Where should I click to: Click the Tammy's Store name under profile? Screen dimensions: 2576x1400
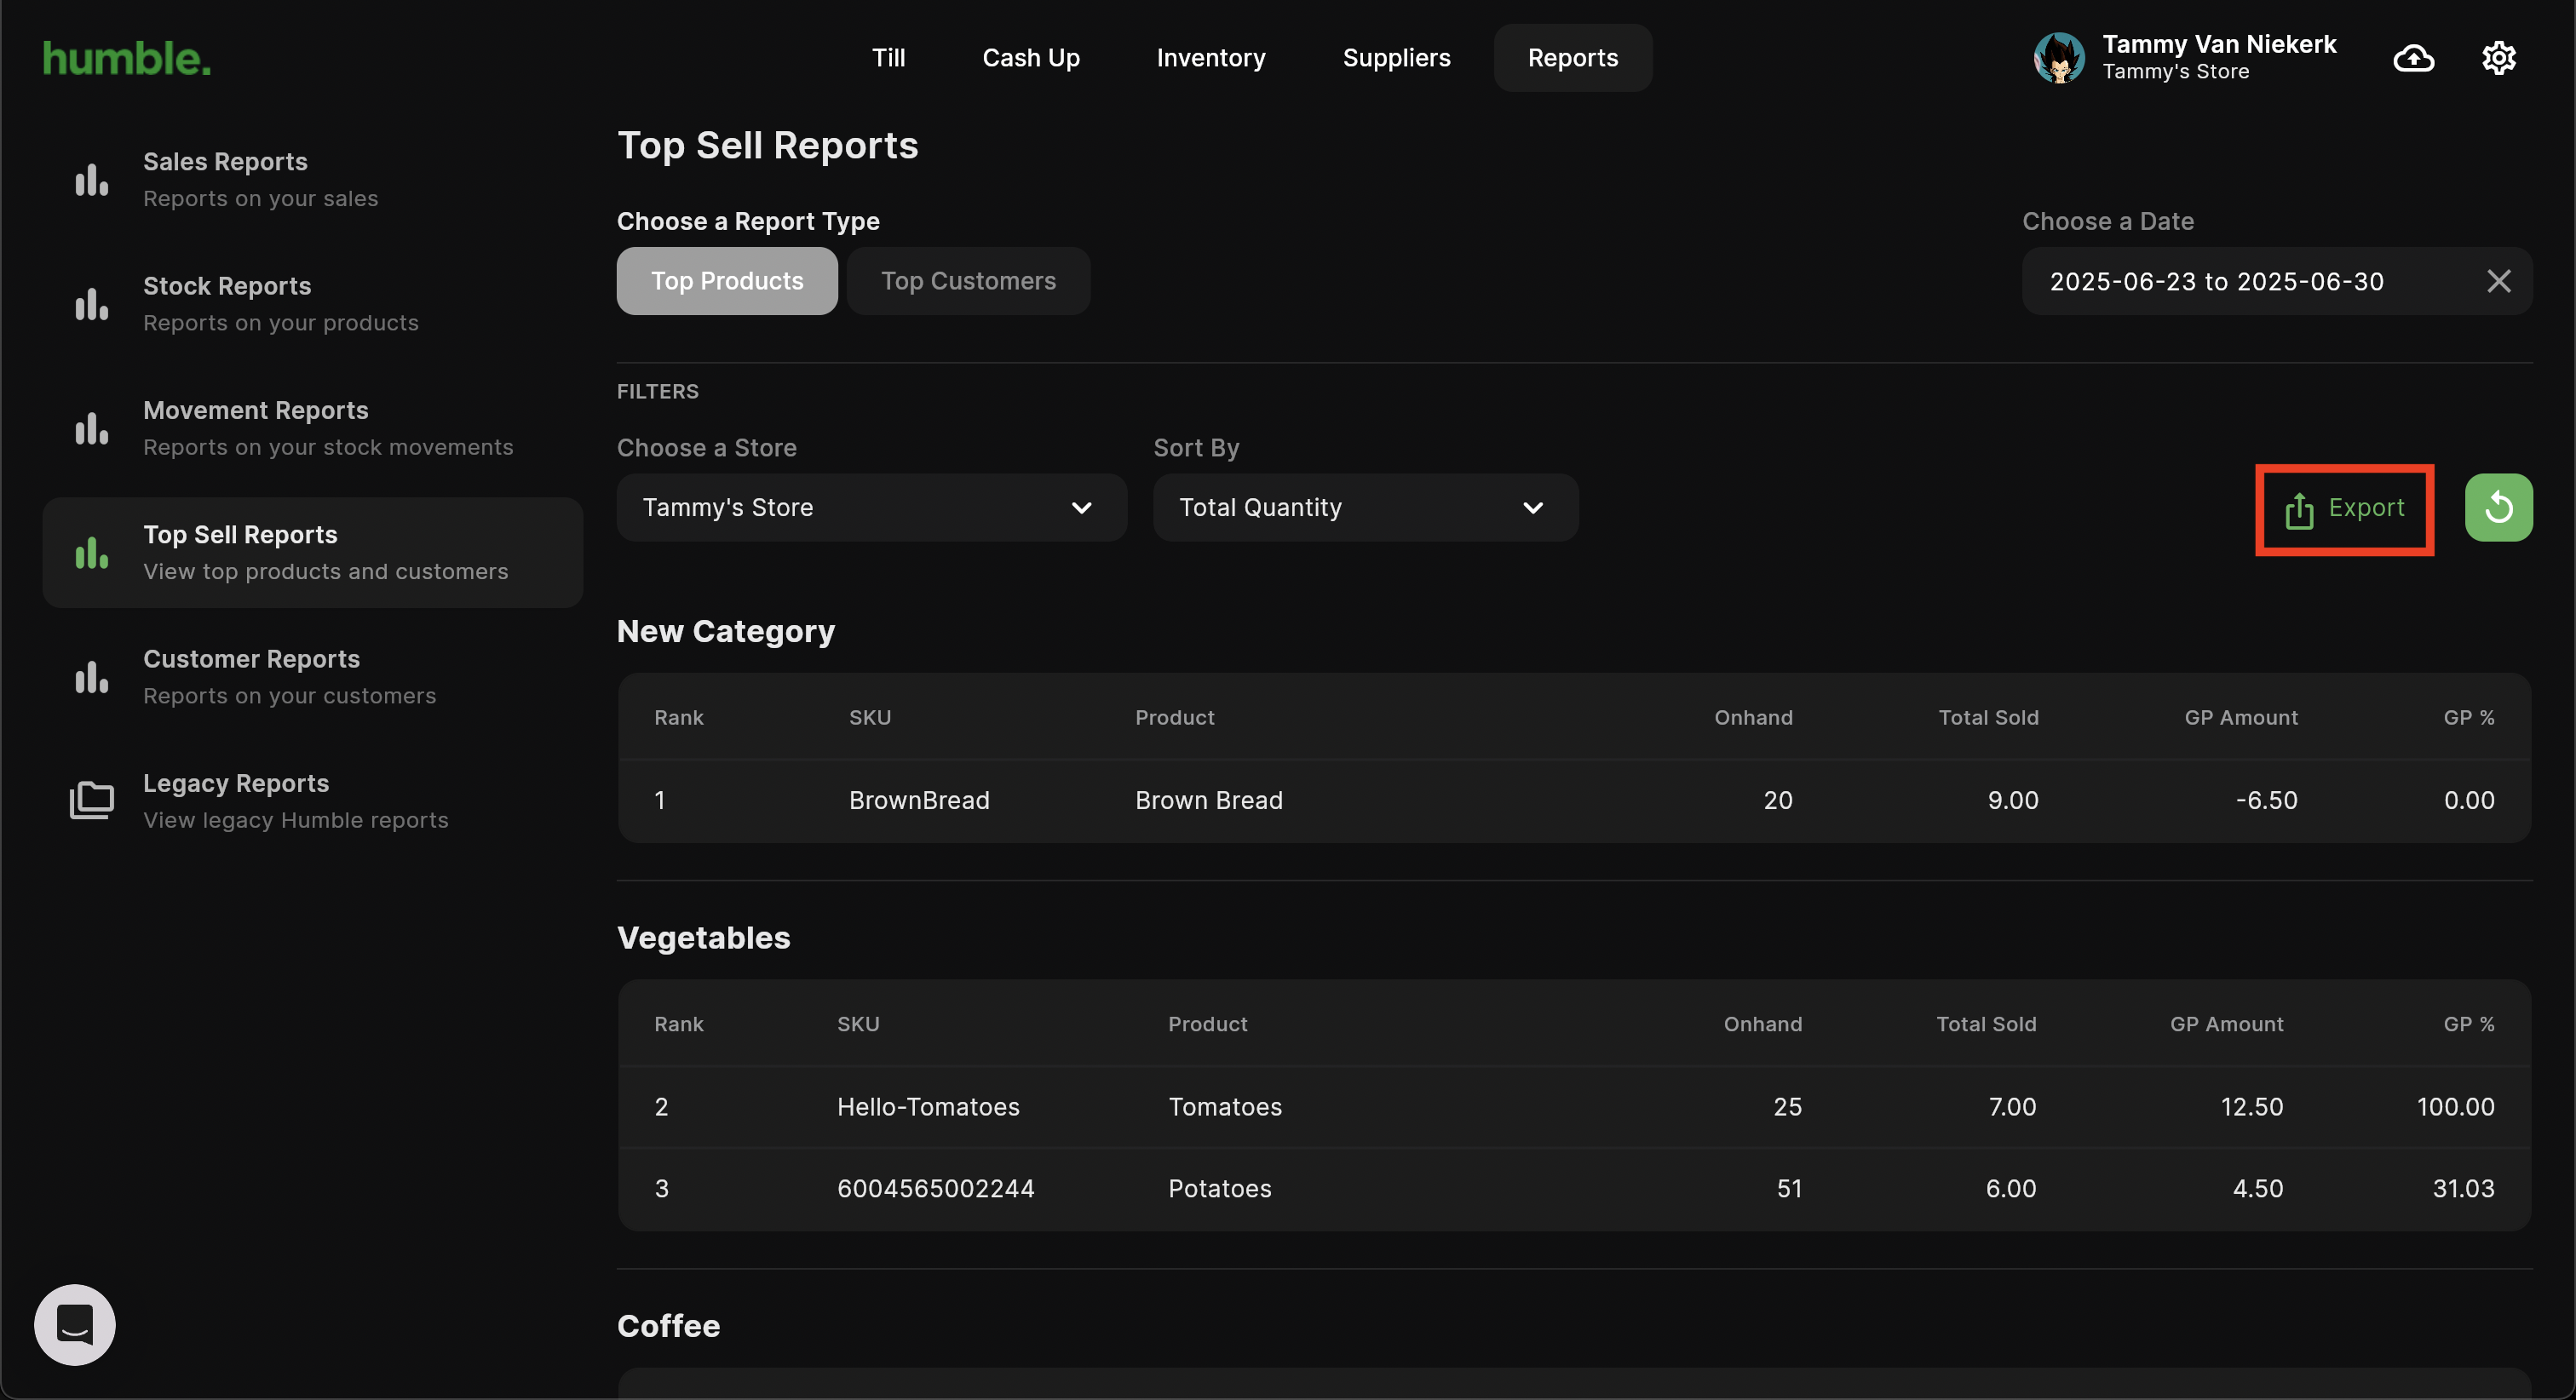coord(2175,72)
